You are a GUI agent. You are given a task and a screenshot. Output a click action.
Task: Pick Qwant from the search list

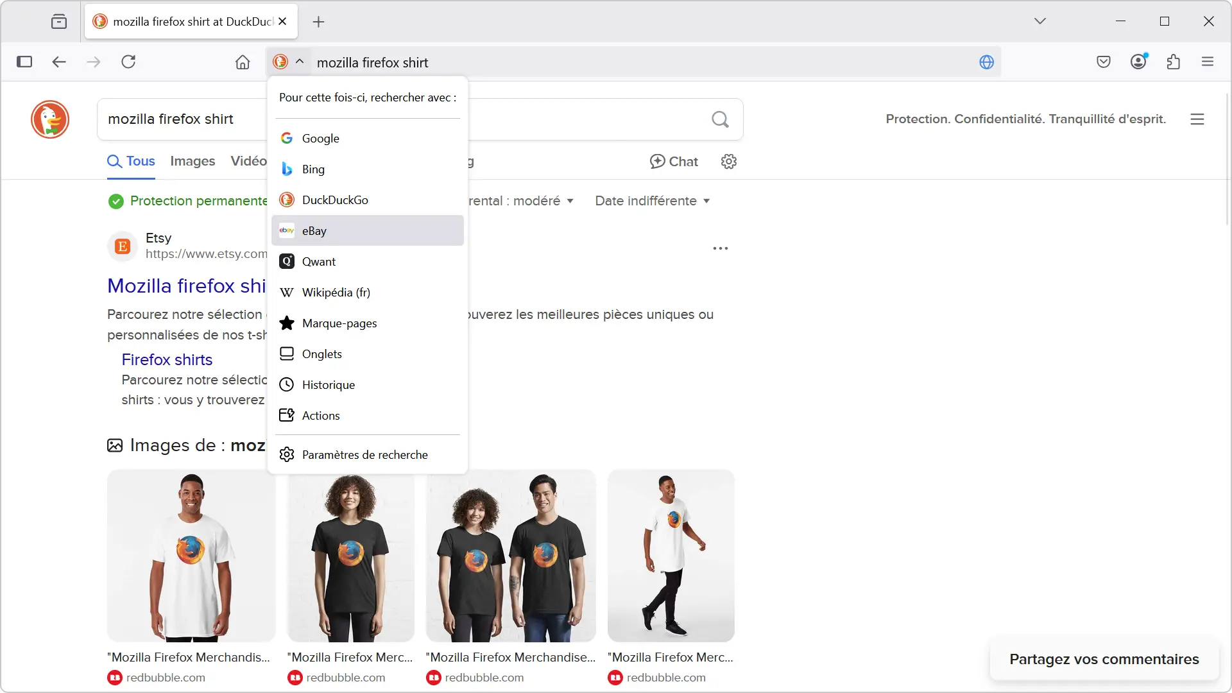tap(368, 261)
